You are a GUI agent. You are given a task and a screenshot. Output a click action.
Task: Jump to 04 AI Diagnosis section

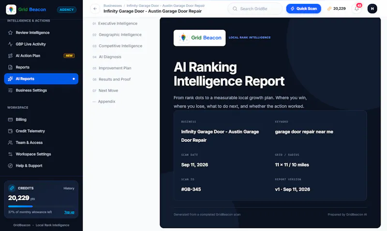pos(107,57)
